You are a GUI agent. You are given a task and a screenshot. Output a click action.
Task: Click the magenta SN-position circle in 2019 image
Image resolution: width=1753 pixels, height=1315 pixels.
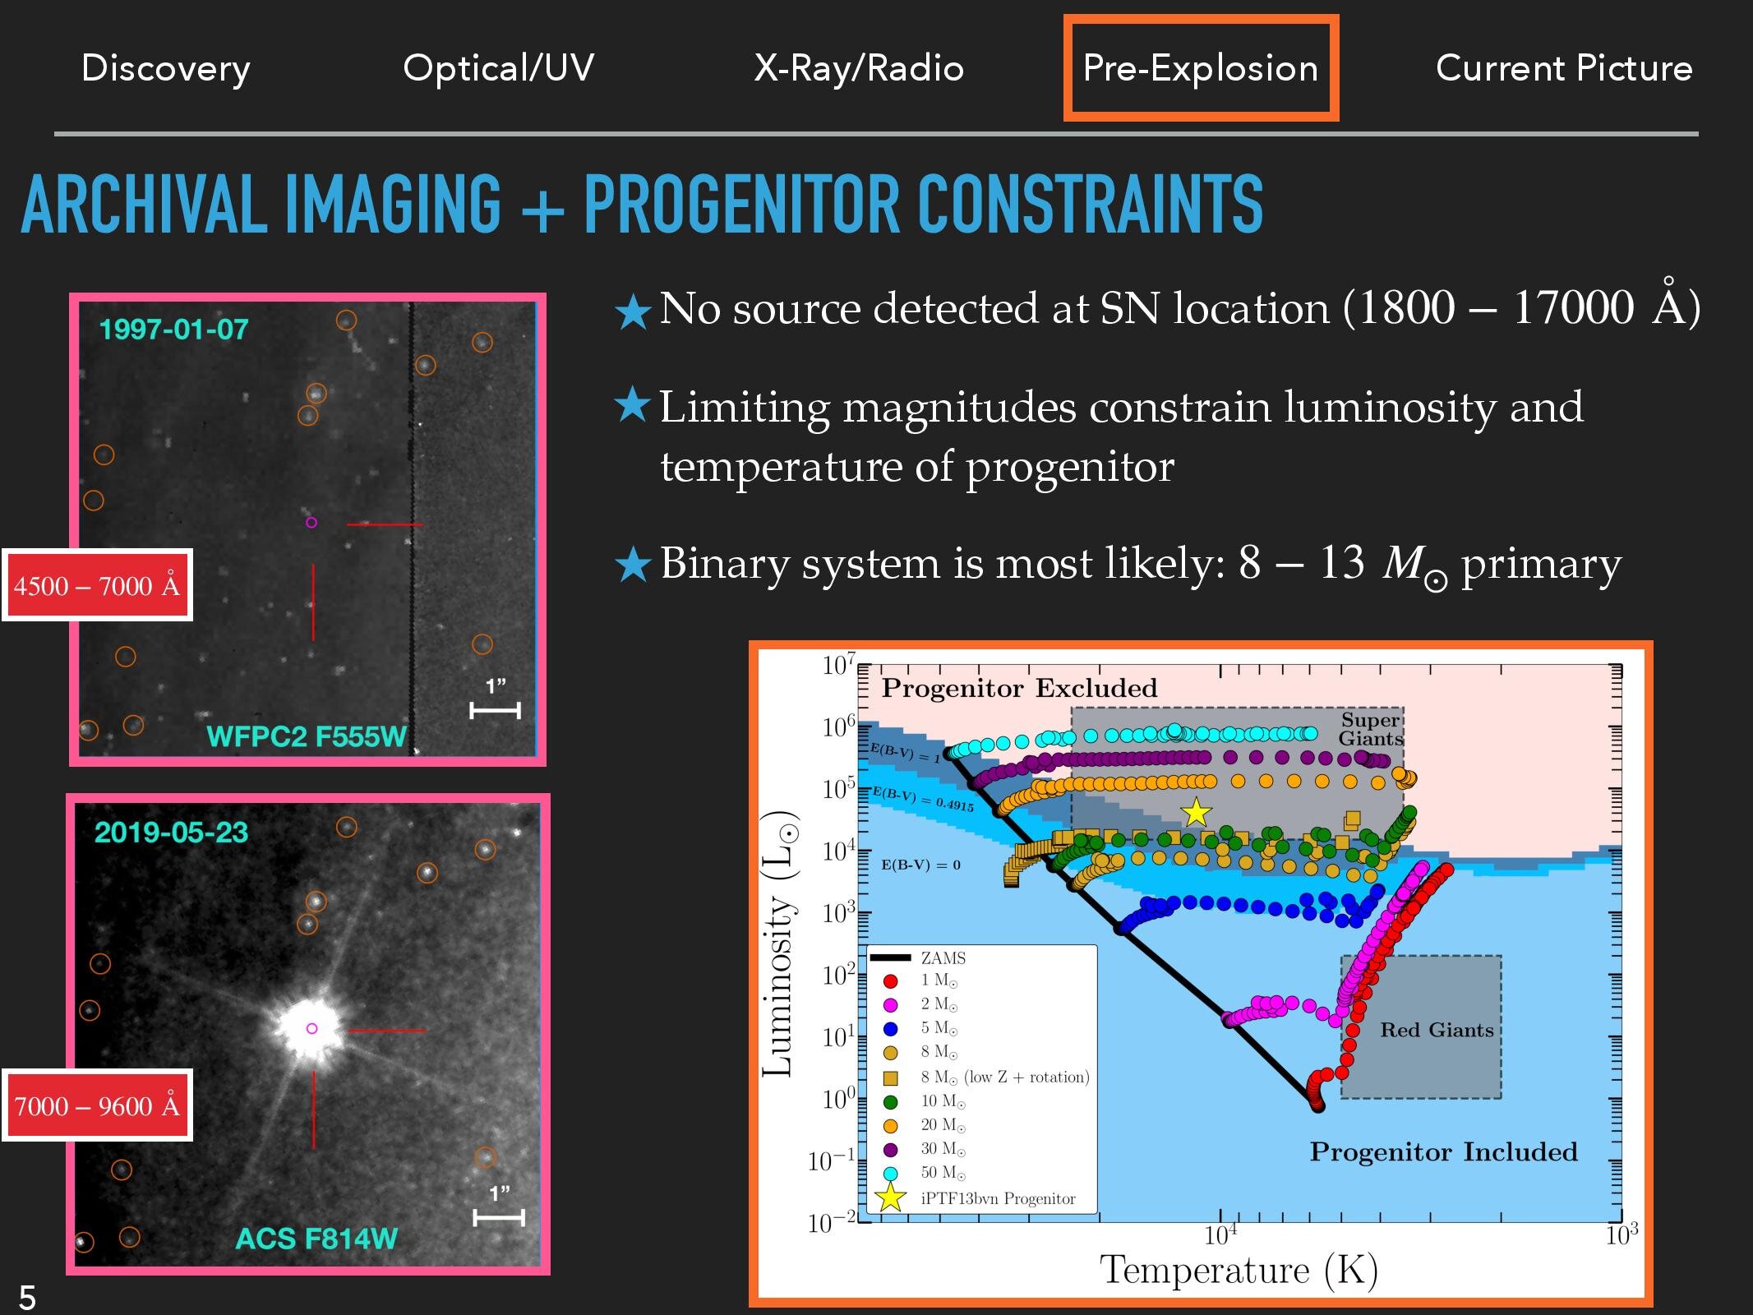pyautogui.click(x=311, y=1028)
